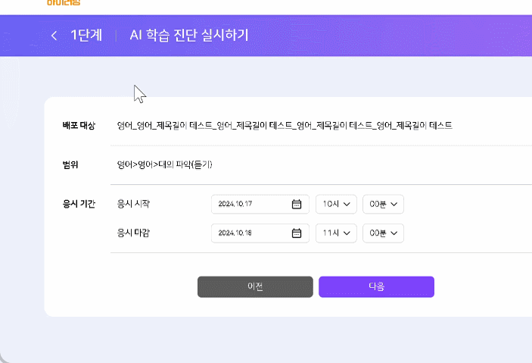Screen dimensions: 532x363
Task: Open the calendar icon for 응시 시작
Action: click(297, 204)
